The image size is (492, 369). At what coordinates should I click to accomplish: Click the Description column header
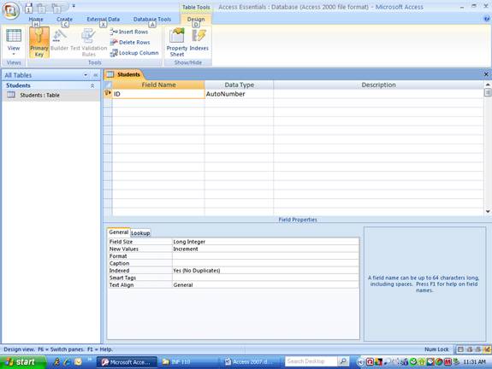point(378,85)
